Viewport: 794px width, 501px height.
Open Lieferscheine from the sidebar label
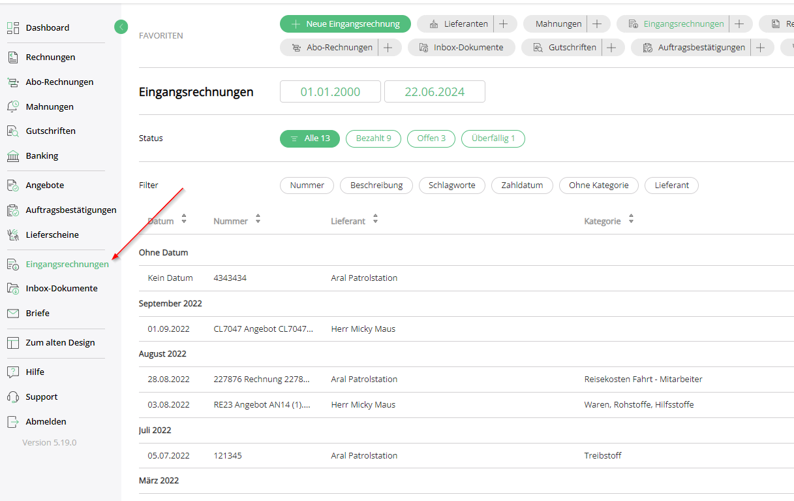click(52, 234)
